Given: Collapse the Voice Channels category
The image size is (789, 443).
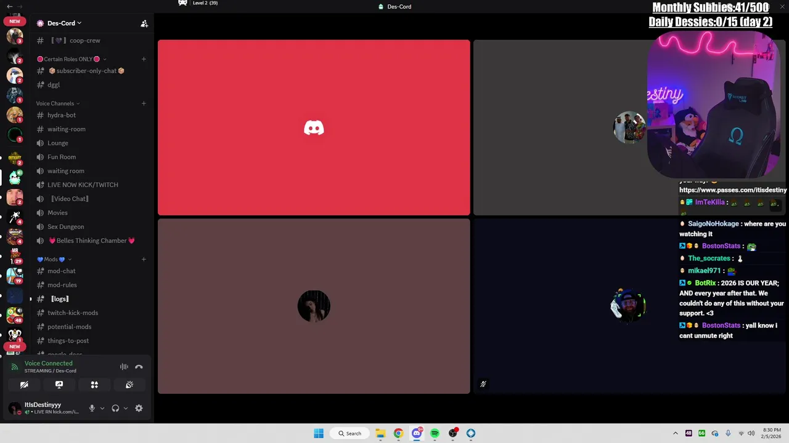Looking at the screenshot, I should tap(58, 103).
